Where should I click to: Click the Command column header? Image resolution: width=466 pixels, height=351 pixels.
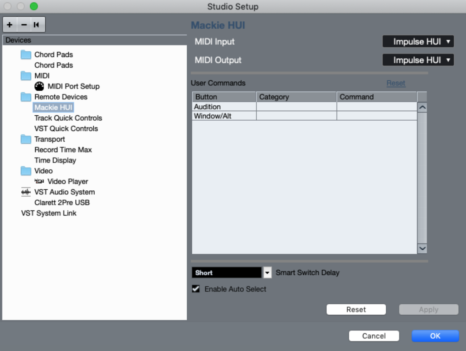coord(377,97)
